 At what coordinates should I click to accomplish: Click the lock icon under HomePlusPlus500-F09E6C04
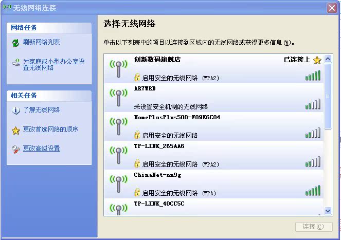(x=137, y=135)
